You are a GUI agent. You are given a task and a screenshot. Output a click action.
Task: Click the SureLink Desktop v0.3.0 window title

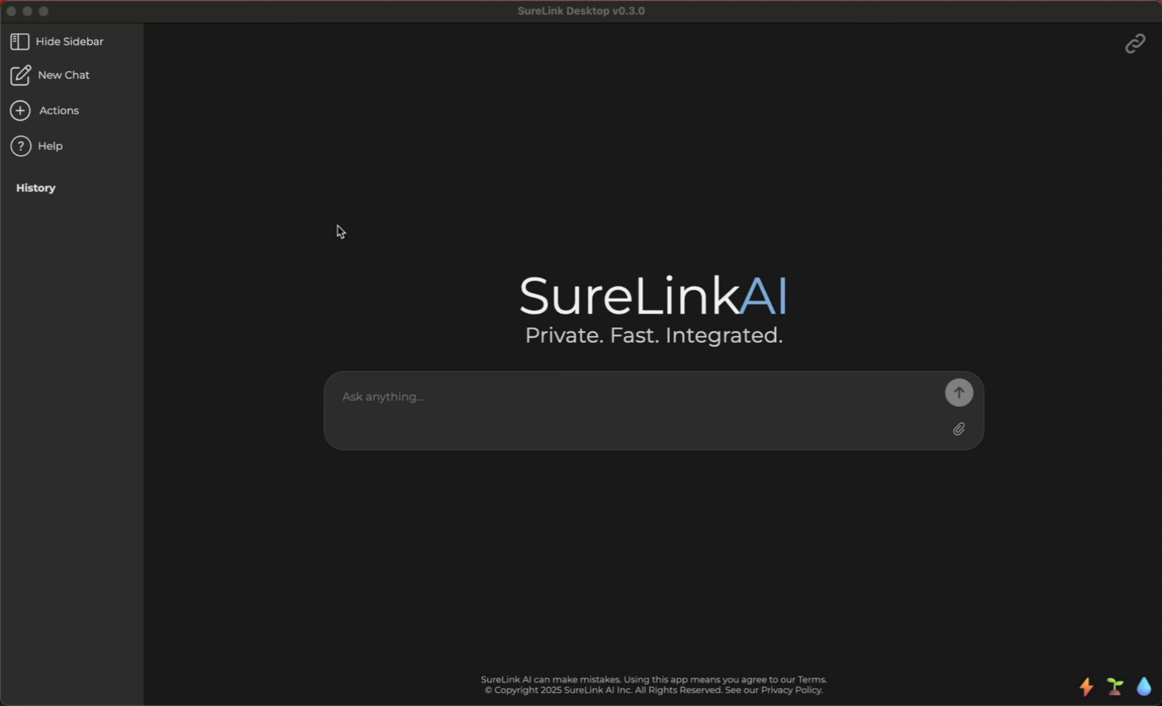(x=581, y=11)
